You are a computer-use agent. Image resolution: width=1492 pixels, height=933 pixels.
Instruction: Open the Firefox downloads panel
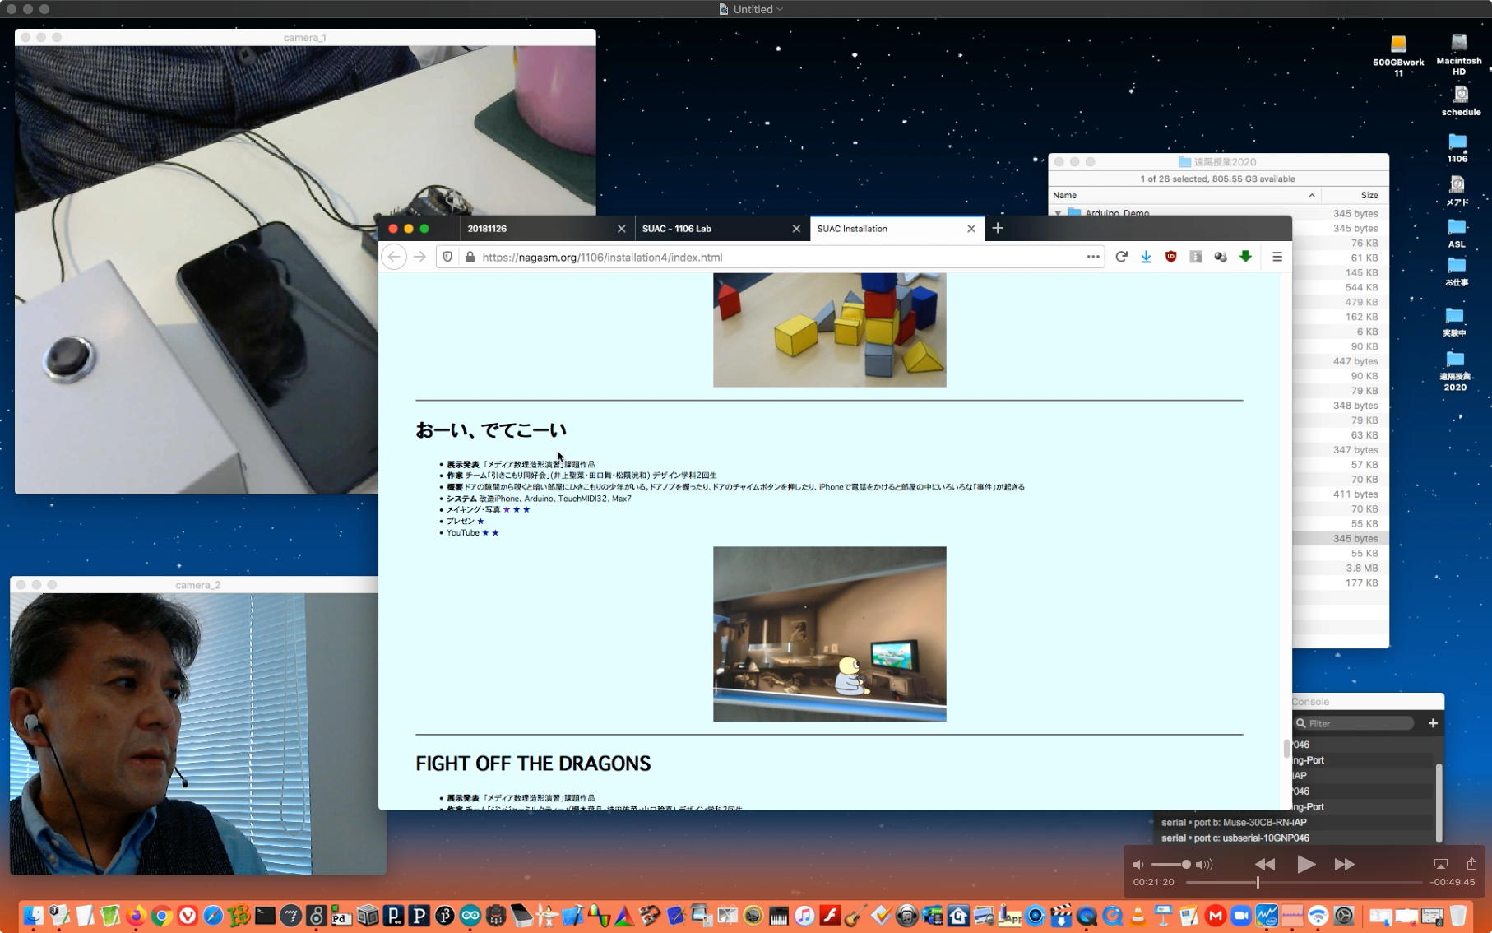1146,257
